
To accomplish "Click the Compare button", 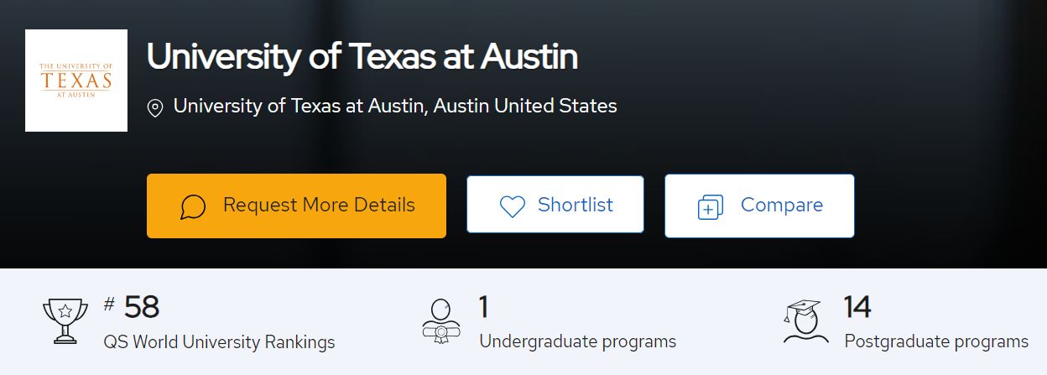I will coord(759,206).
